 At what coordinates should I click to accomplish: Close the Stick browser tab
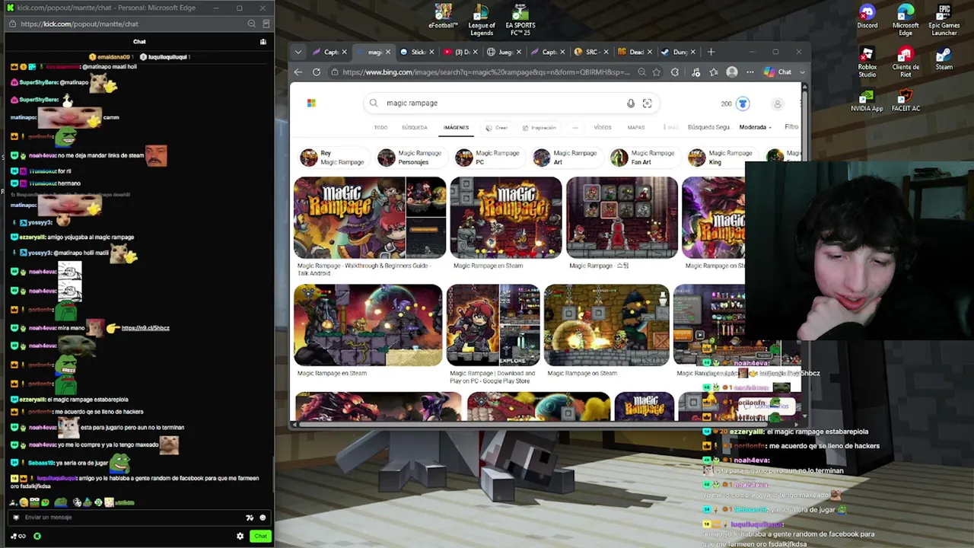431,52
